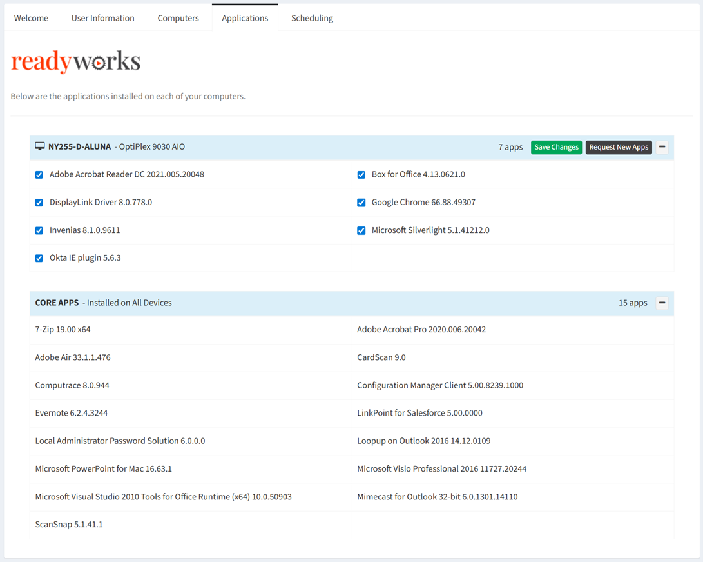Collapse the CORE APPS section
This screenshot has height=562, width=703.
pyautogui.click(x=662, y=303)
